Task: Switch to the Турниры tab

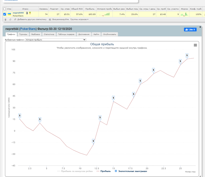Action: 23,34
